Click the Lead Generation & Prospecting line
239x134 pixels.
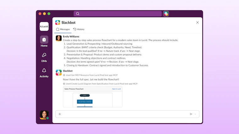(x=99, y=44)
